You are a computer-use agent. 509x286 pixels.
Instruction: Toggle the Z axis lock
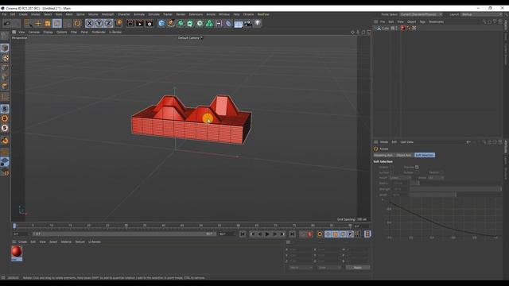coord(108,23)
